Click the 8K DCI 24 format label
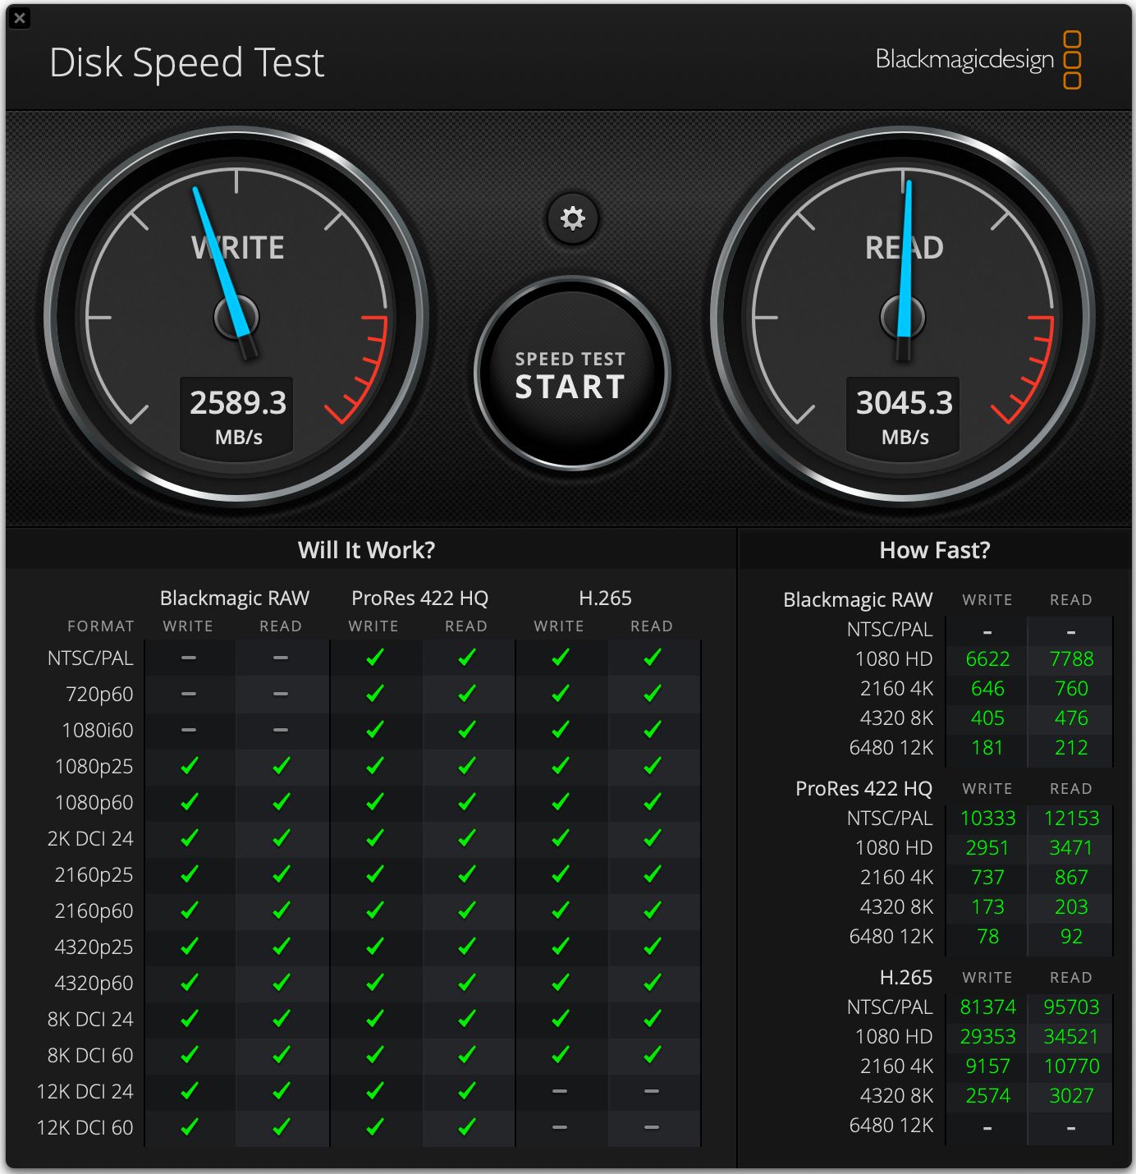 point(90,1020)
